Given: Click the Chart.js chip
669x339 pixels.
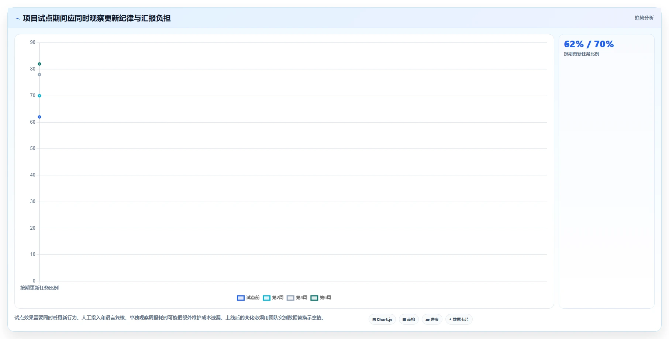Looking at the screenshot, I should [x=382, y=319].
